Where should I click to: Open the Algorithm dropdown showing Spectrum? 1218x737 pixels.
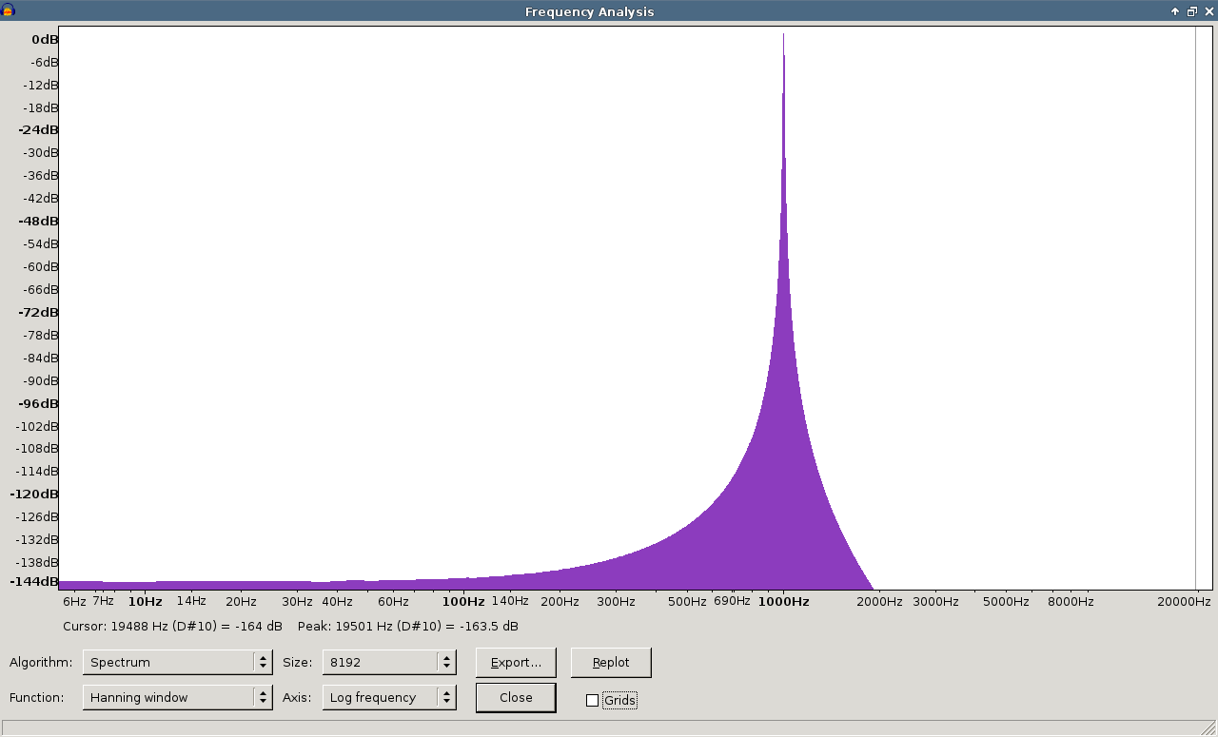pos(177,662)
